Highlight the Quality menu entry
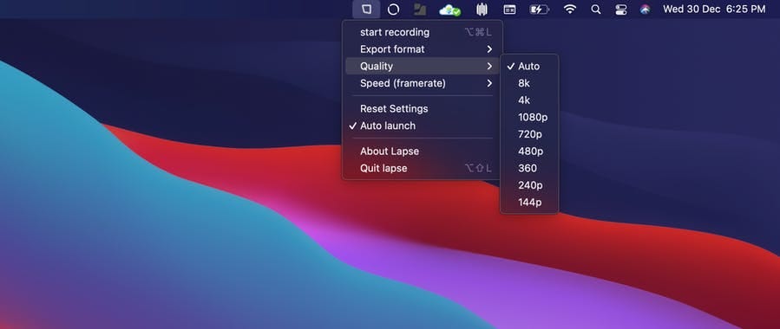Screen dimensions: 780x329 pyautogui.click(x=422, y=66)
